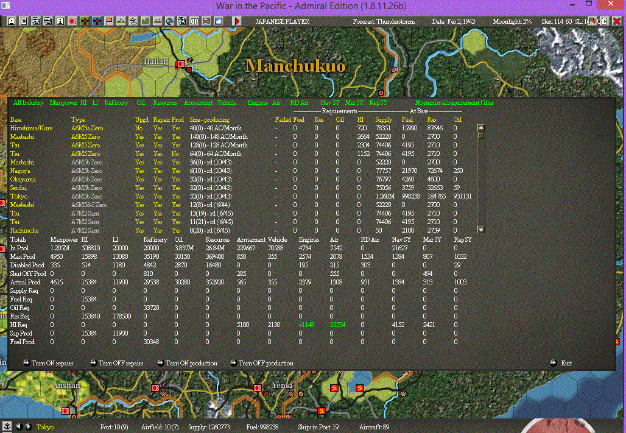Click the weather cloud toolbar icon
This screenshot has height=433, width=626.
[219, 21]
